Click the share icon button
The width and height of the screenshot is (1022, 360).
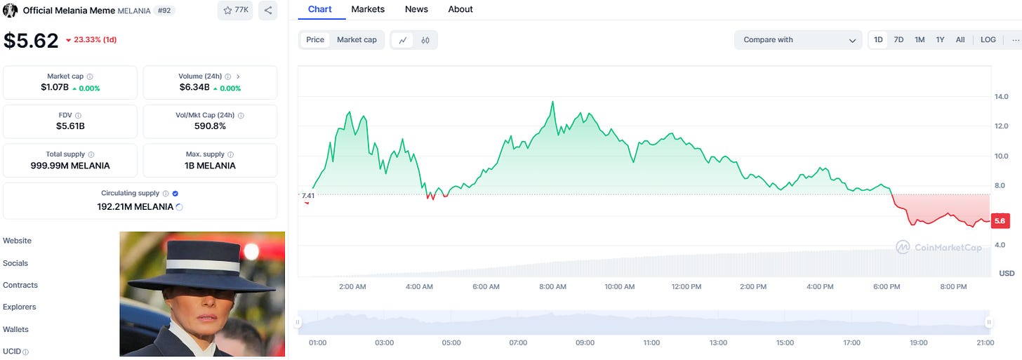(x=267, y=10)
